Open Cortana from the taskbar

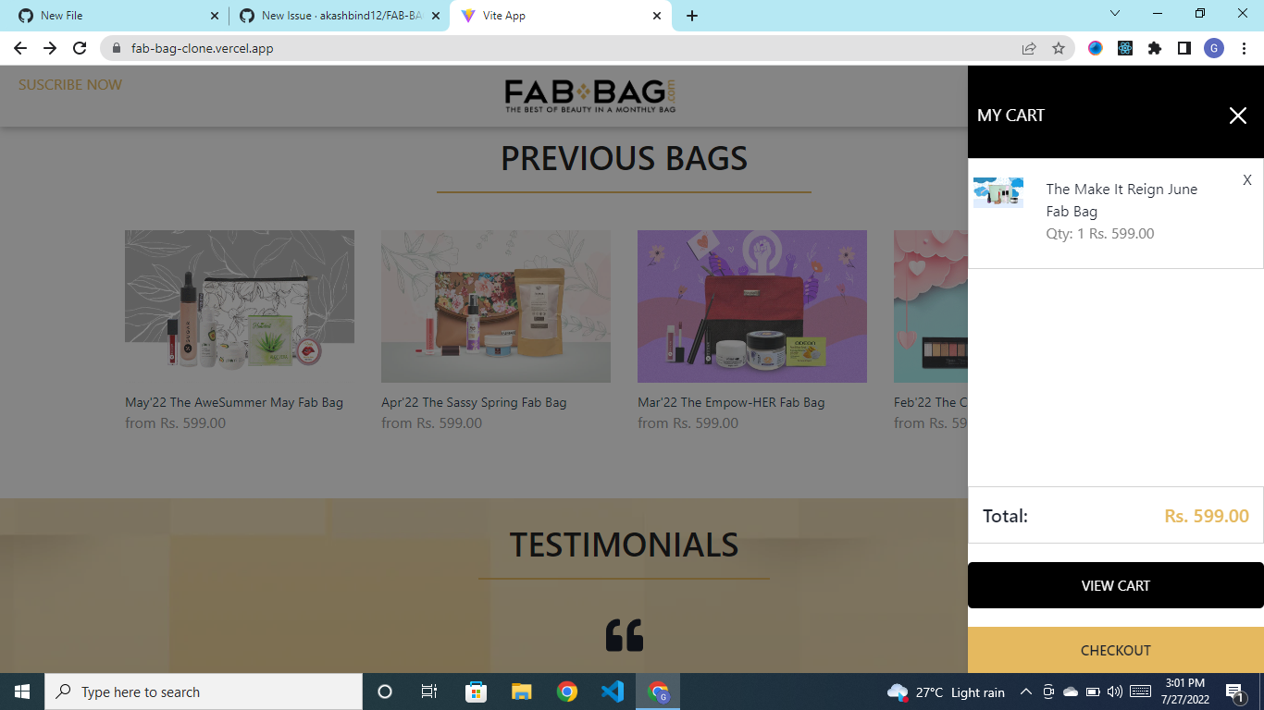coord(385,692)
